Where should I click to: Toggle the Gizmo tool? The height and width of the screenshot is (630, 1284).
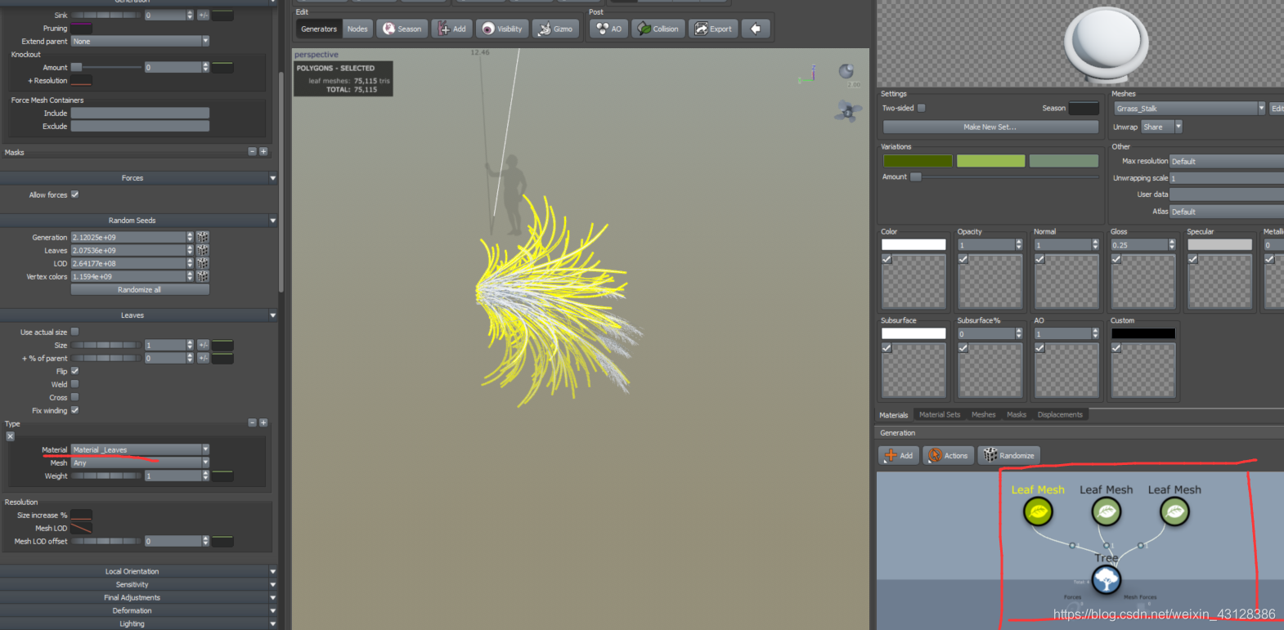[x=555, y=29]
